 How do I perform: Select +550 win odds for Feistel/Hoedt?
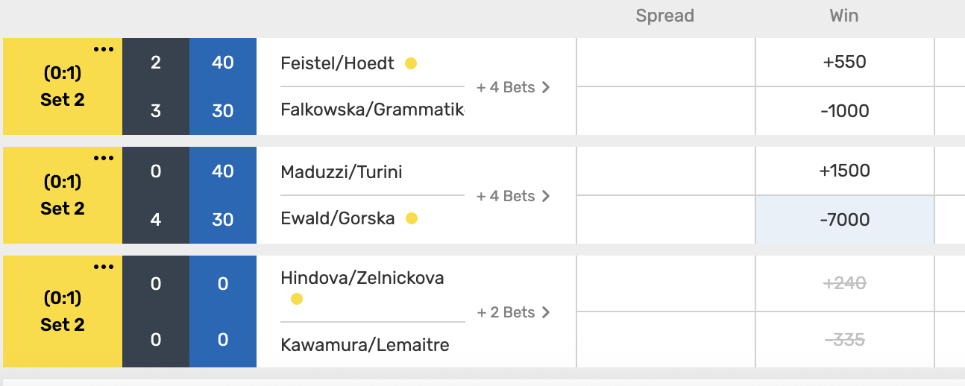pyautogui.click(x=844, y=63)
